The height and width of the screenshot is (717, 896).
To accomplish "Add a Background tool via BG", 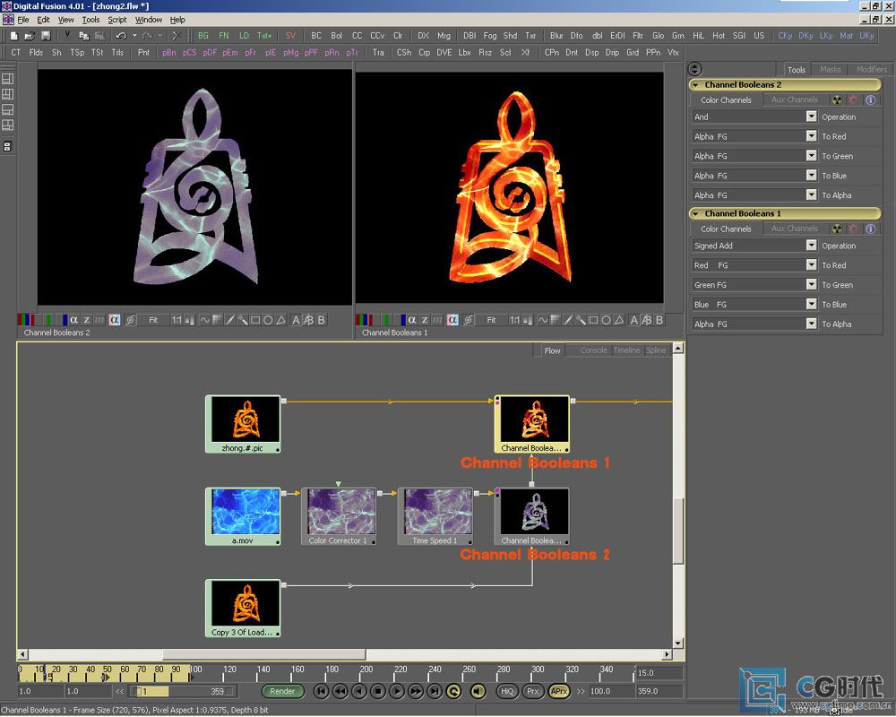I will pyautogui.click(x=202, y=36).
